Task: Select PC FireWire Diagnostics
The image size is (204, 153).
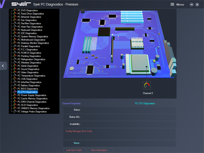Action: click(x=29, y=23)
